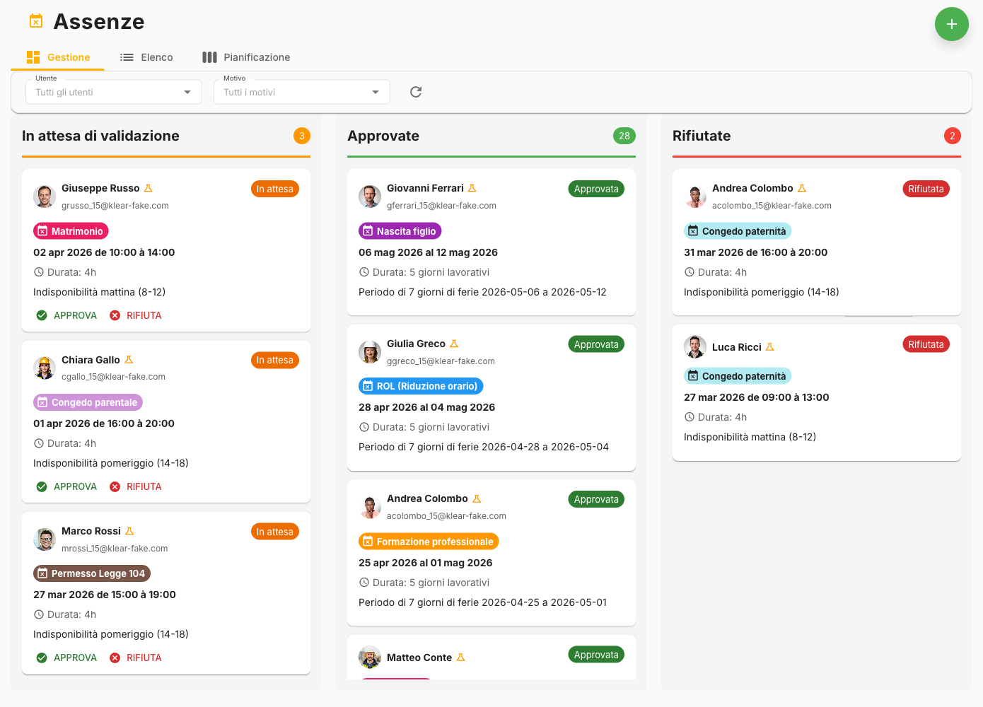This screenshot has width=983, height=707.
Task: Click the orange calendar icon beside Assenze title
Action: click(x=36, y=21)
